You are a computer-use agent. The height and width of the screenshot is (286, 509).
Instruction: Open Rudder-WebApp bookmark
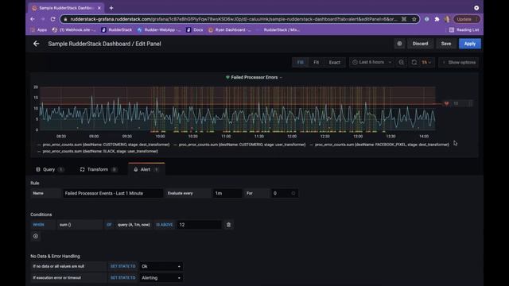coord(159,30)
